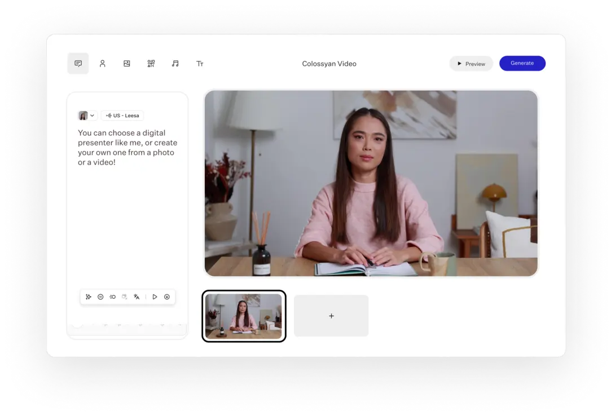Play the script voice preview
This screenshot has width=611, height=416.
(155, 296)
